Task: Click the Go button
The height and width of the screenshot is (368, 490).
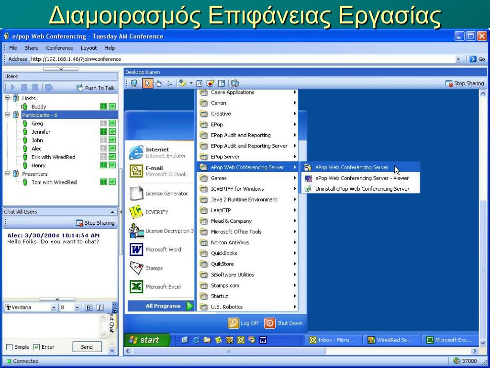Action: (x=477, y=59)
